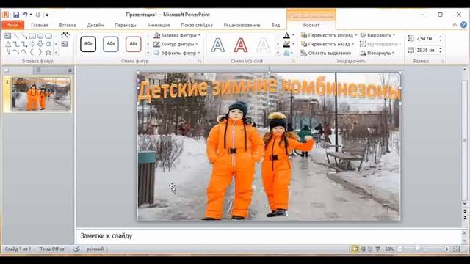Viewport: 470px width, 264px height.
Task: Minimize the ribbon with the caret icon
Action: coord(455,25)
